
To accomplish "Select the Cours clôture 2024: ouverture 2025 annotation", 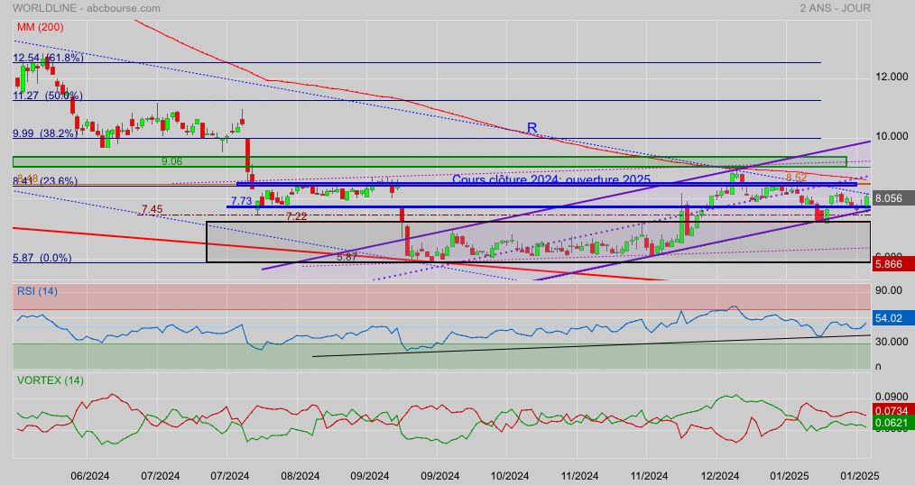I will 550,179.
